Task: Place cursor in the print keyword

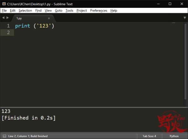Action: pyautogui.click(x=23, y=26)
